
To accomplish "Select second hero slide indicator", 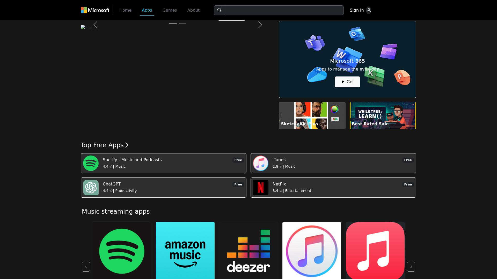I will coord(182,24).
